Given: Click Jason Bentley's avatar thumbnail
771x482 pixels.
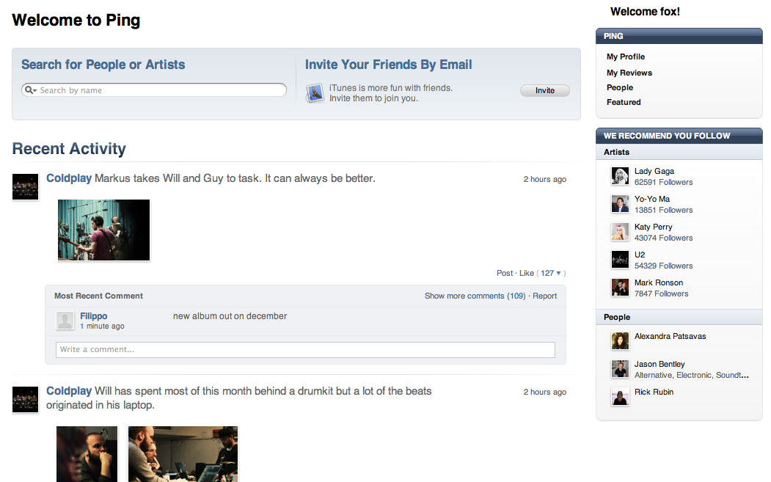Looking at the screenshot, I should click(x=620, y=368).
